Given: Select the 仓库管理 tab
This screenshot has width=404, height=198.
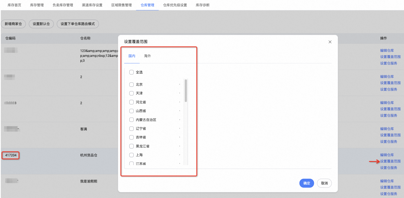Looking at the screenshot, I should point(148,5).
